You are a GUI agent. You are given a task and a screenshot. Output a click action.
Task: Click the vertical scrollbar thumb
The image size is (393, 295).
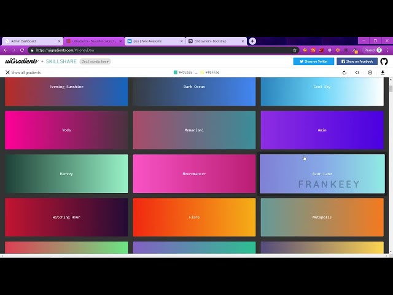pyautogui.click(x=391, y=88)
